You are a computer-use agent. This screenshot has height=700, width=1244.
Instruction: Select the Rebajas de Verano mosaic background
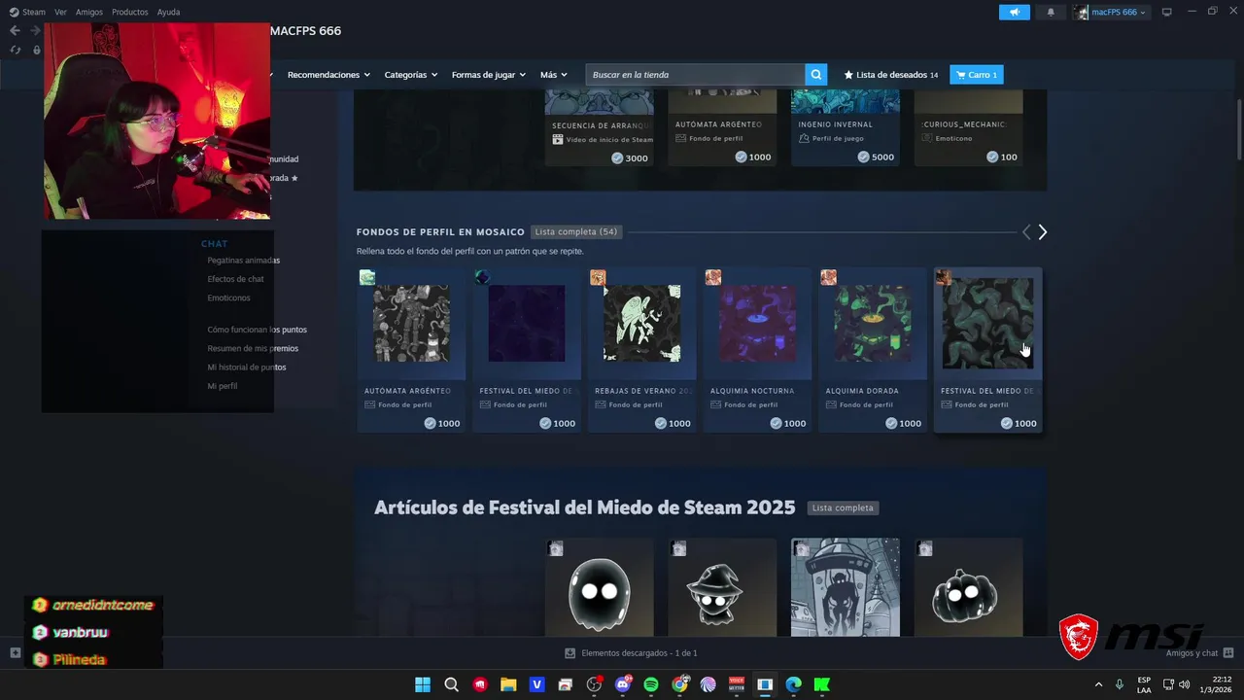[641, 350]
